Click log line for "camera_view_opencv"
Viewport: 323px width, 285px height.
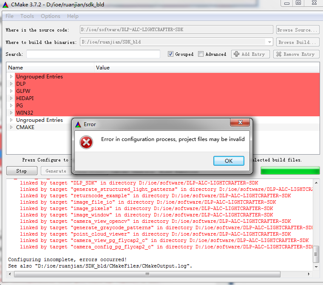tap(155, 221)
